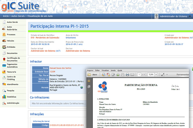The image size is (193, 128).
Task: Click the Urbanismo área link
Action: [x=71, y=38]
